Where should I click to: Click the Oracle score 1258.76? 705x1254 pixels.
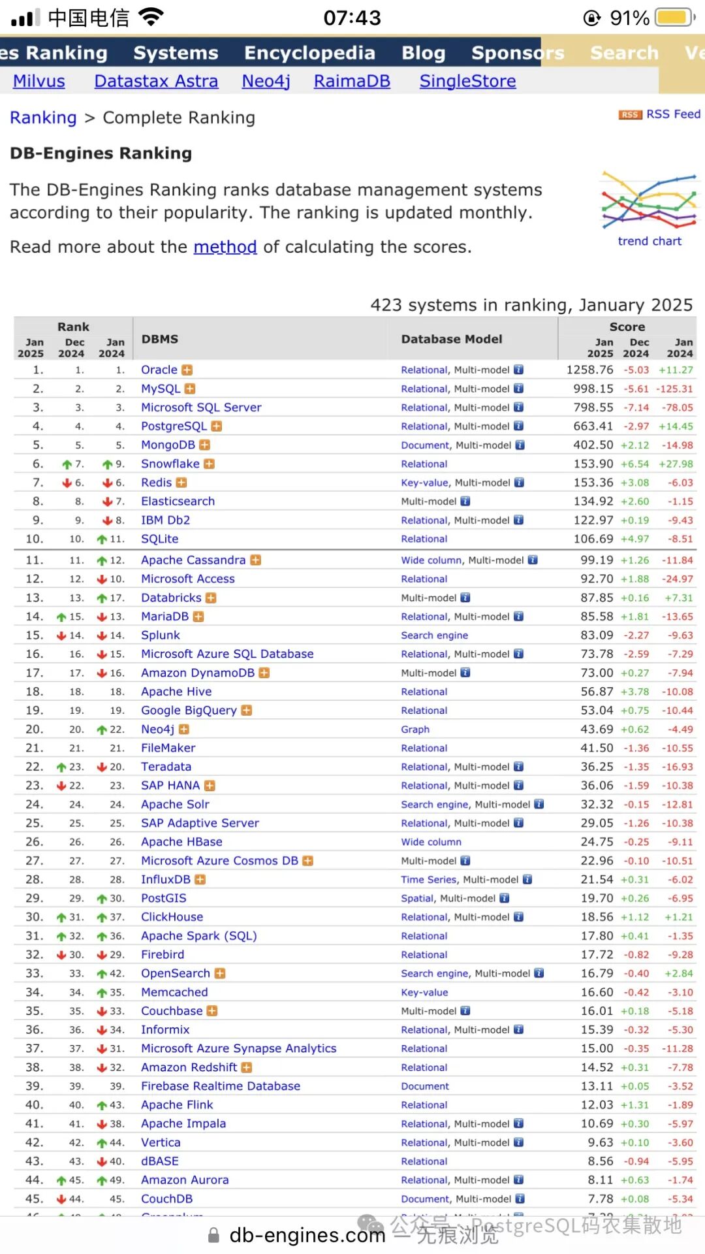click(590, 370)
